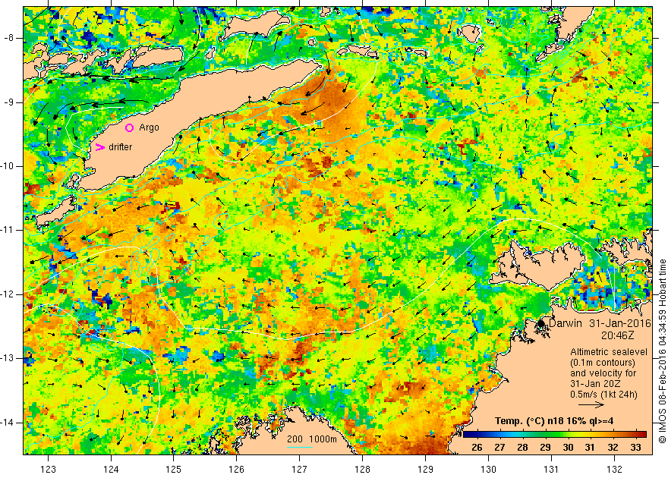The height and width of the screenshot is (478, 668).
Task: Click the longitude axis label '132'
Action: tap(614, 469)
